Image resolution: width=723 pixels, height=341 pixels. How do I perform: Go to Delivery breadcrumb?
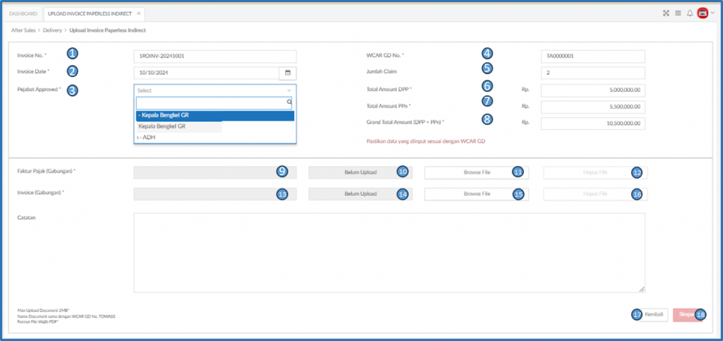tap(52, 30)
